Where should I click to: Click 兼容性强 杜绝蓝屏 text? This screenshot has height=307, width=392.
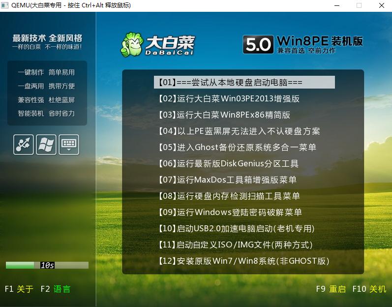(46, 100)
